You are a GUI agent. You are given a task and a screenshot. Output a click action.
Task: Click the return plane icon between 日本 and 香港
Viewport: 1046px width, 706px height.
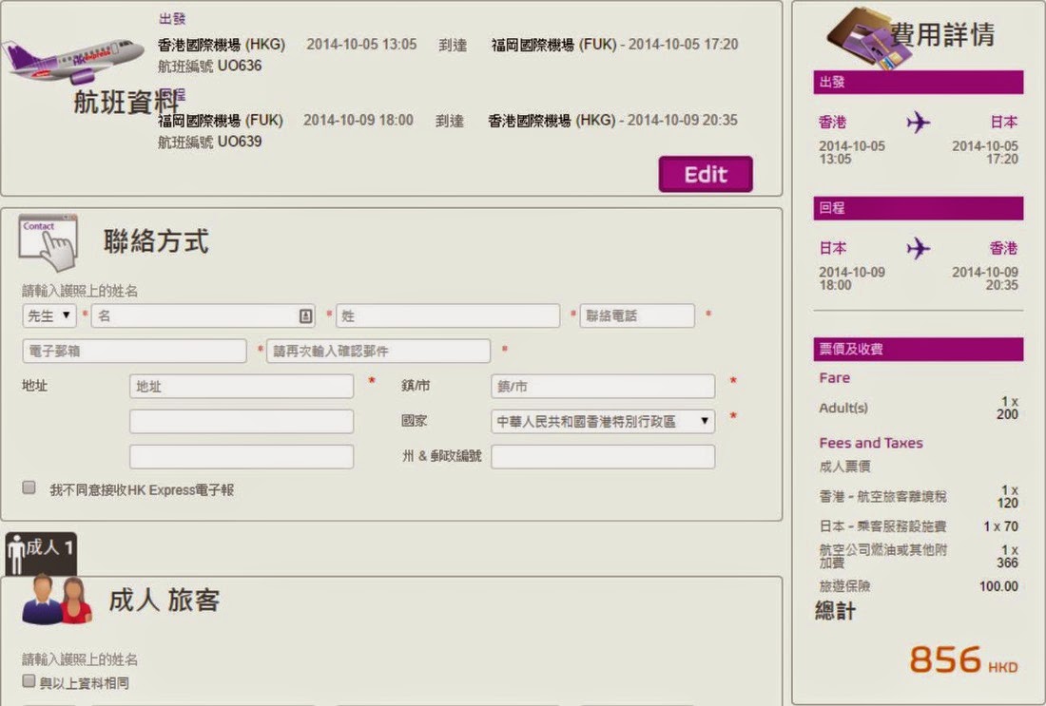tap(918, 249)
